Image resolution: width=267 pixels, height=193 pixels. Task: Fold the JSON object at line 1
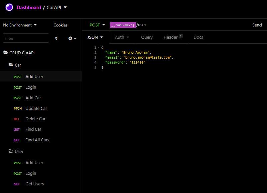click(x=98, y=48)
